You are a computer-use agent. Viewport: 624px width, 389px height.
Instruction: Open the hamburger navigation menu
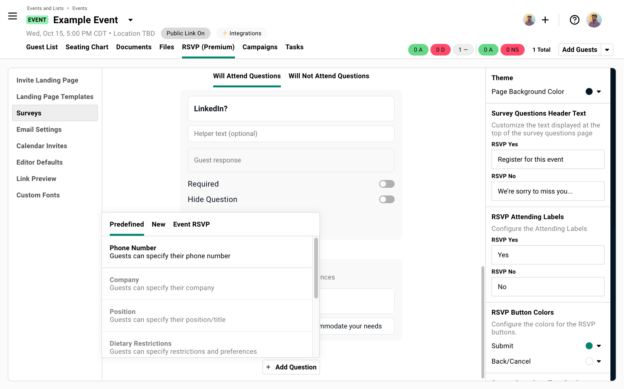pos(12,16)
